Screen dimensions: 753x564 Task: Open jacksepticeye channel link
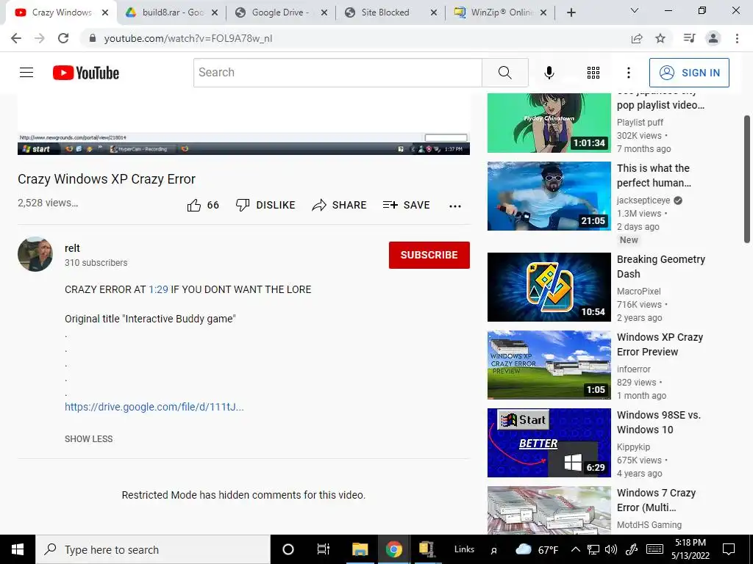(643, 200)
